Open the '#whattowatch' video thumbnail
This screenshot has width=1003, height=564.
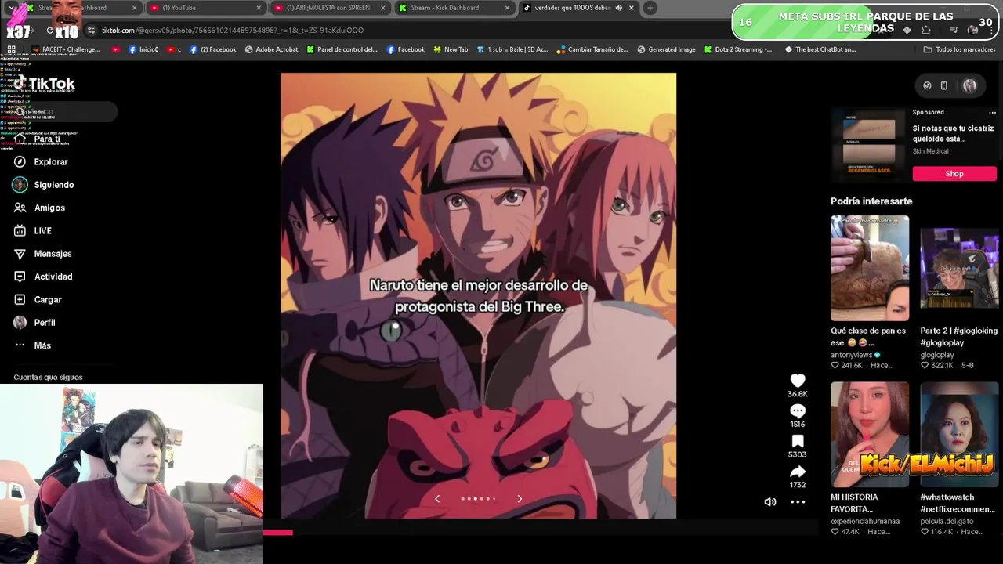tap(959, 435)
